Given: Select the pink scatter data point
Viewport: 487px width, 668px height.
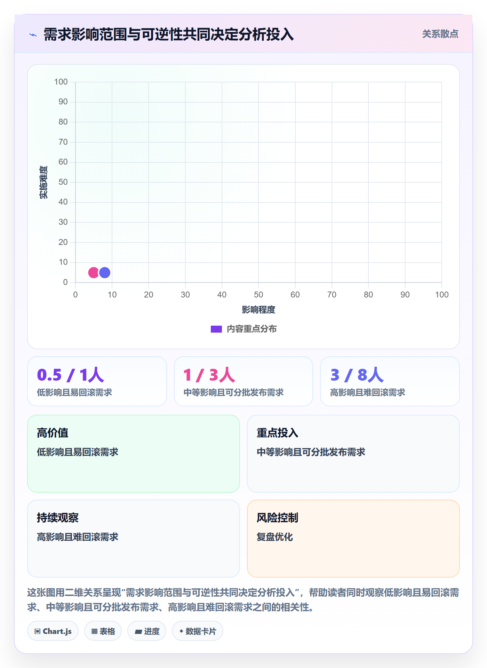Looking at the screenshot, I should (x=93, y=273).
